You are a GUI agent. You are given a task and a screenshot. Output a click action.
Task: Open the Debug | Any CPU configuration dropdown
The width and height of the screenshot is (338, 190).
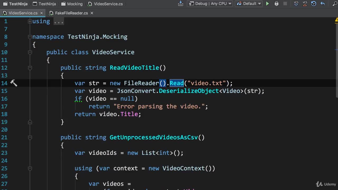coord(210,4)
